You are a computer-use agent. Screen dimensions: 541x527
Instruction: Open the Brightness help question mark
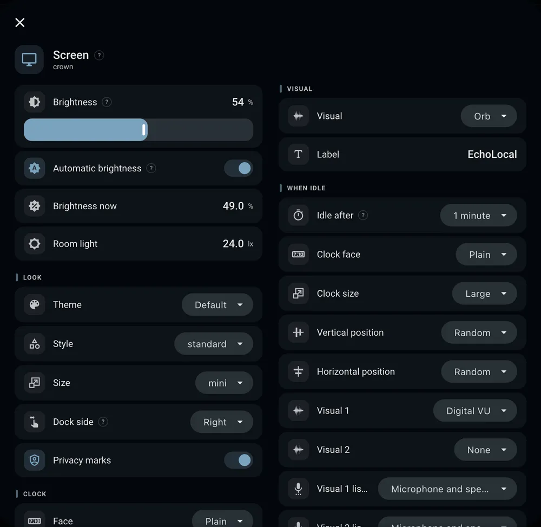pyautogui.click(x=107, y=102)
